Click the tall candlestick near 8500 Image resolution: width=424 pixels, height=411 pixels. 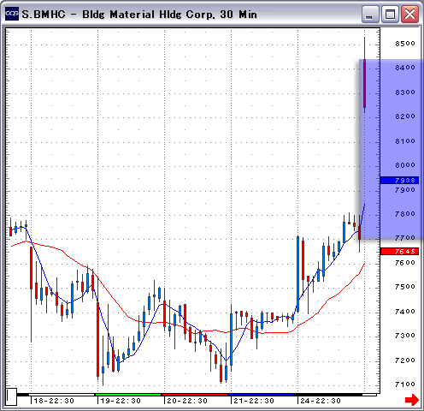click(364, 74)
